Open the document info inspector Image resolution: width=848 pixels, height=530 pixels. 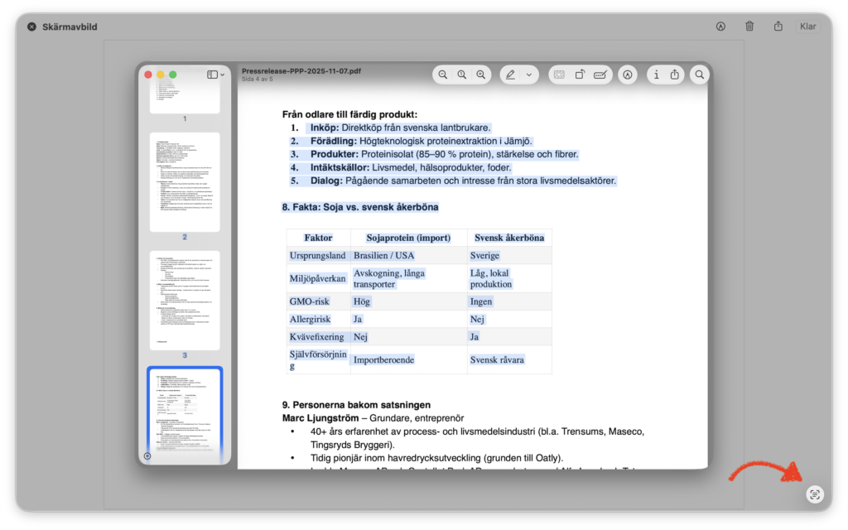tap(656, 75)
